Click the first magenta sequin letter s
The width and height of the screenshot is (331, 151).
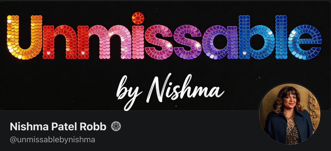click(159, 42)
